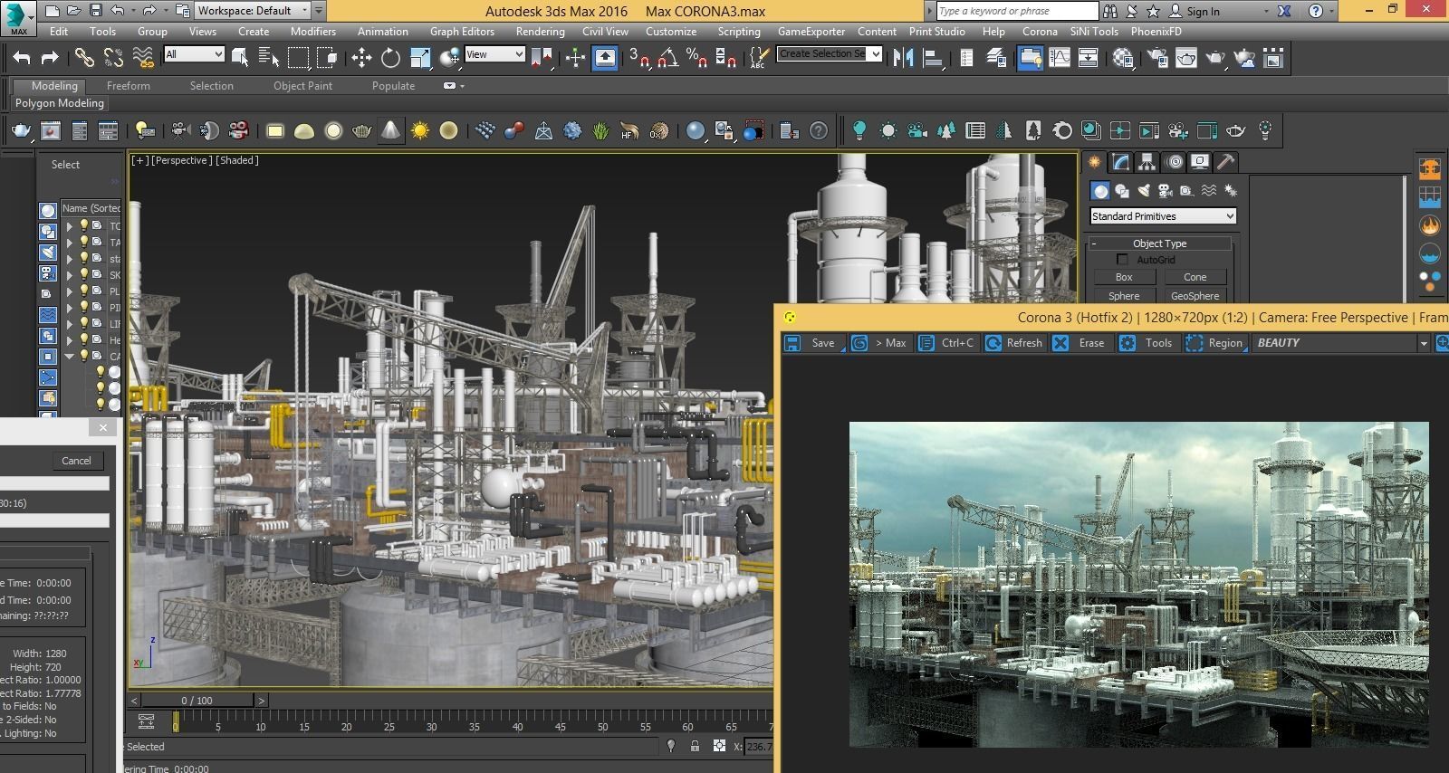Open Render Setup teapot icon
The image size is (1449, 773).
1157,58
